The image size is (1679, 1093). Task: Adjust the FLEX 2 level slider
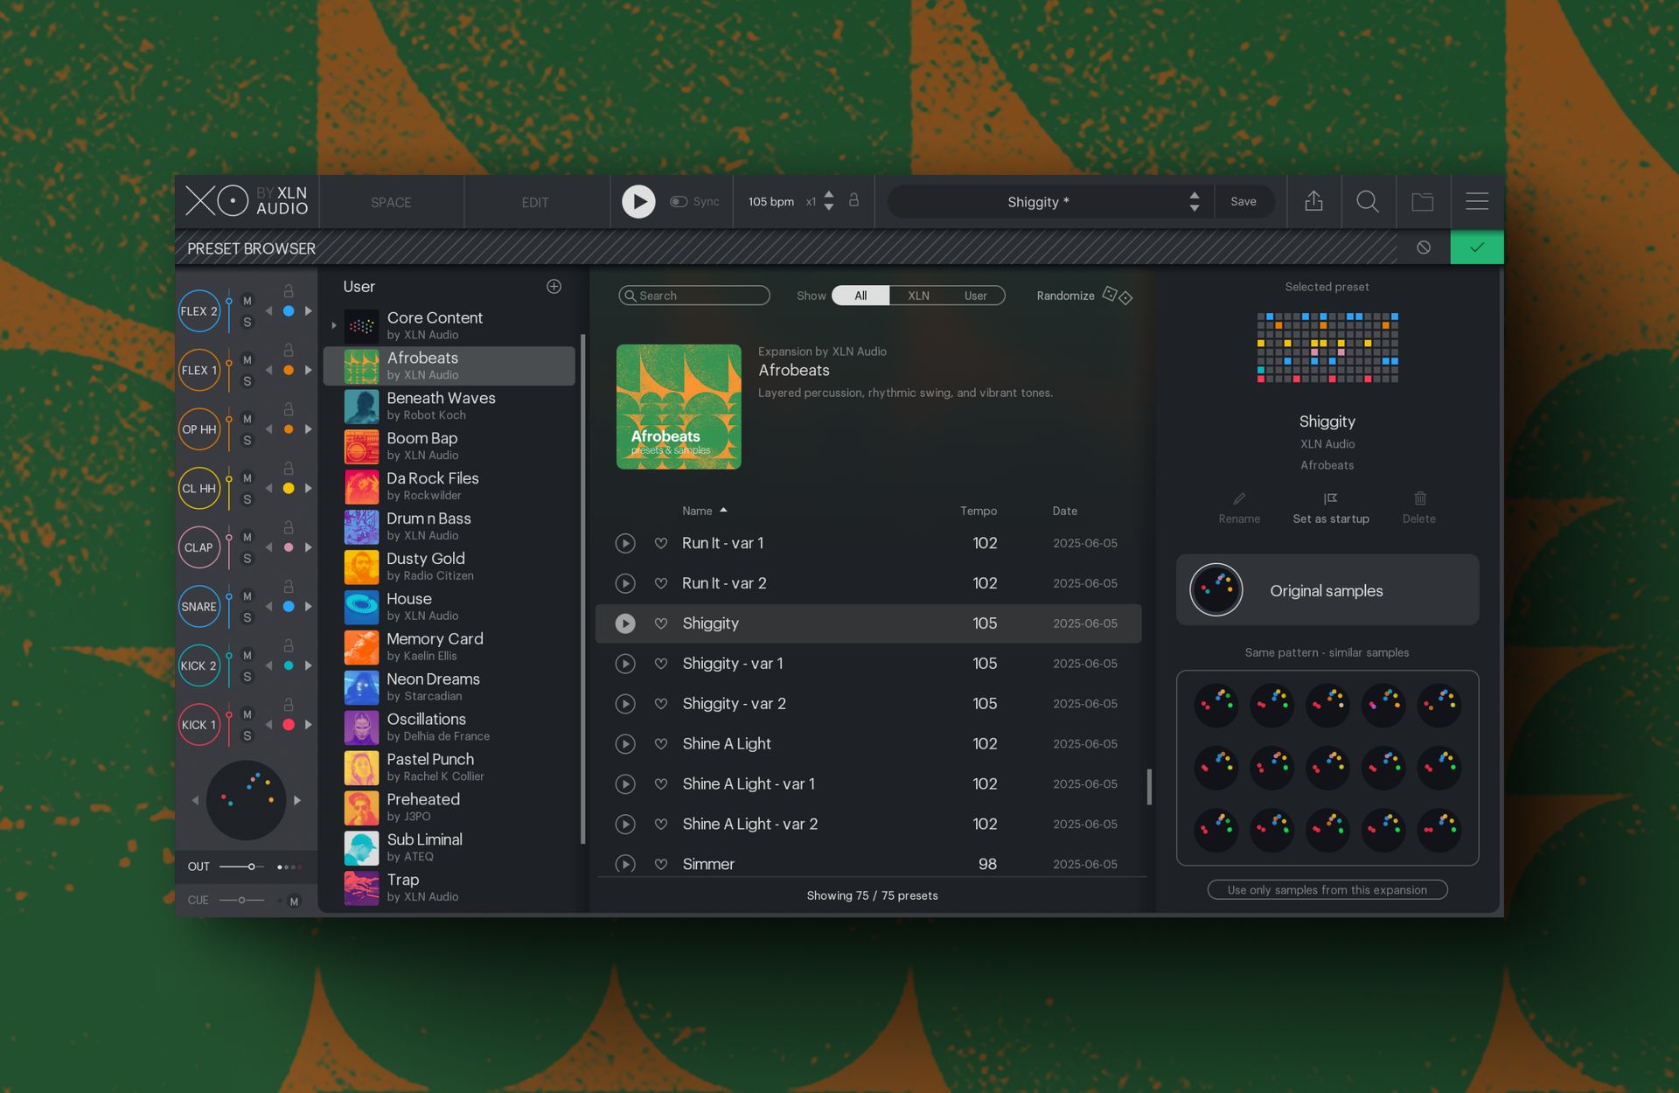coord(229,311)
